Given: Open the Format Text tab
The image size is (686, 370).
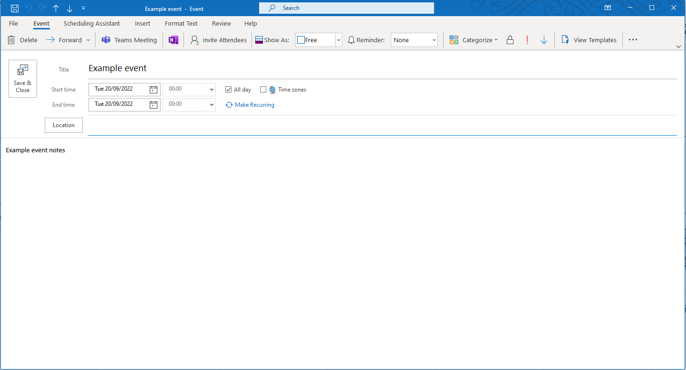Looking at the screenshot, I should coord(181,23).
